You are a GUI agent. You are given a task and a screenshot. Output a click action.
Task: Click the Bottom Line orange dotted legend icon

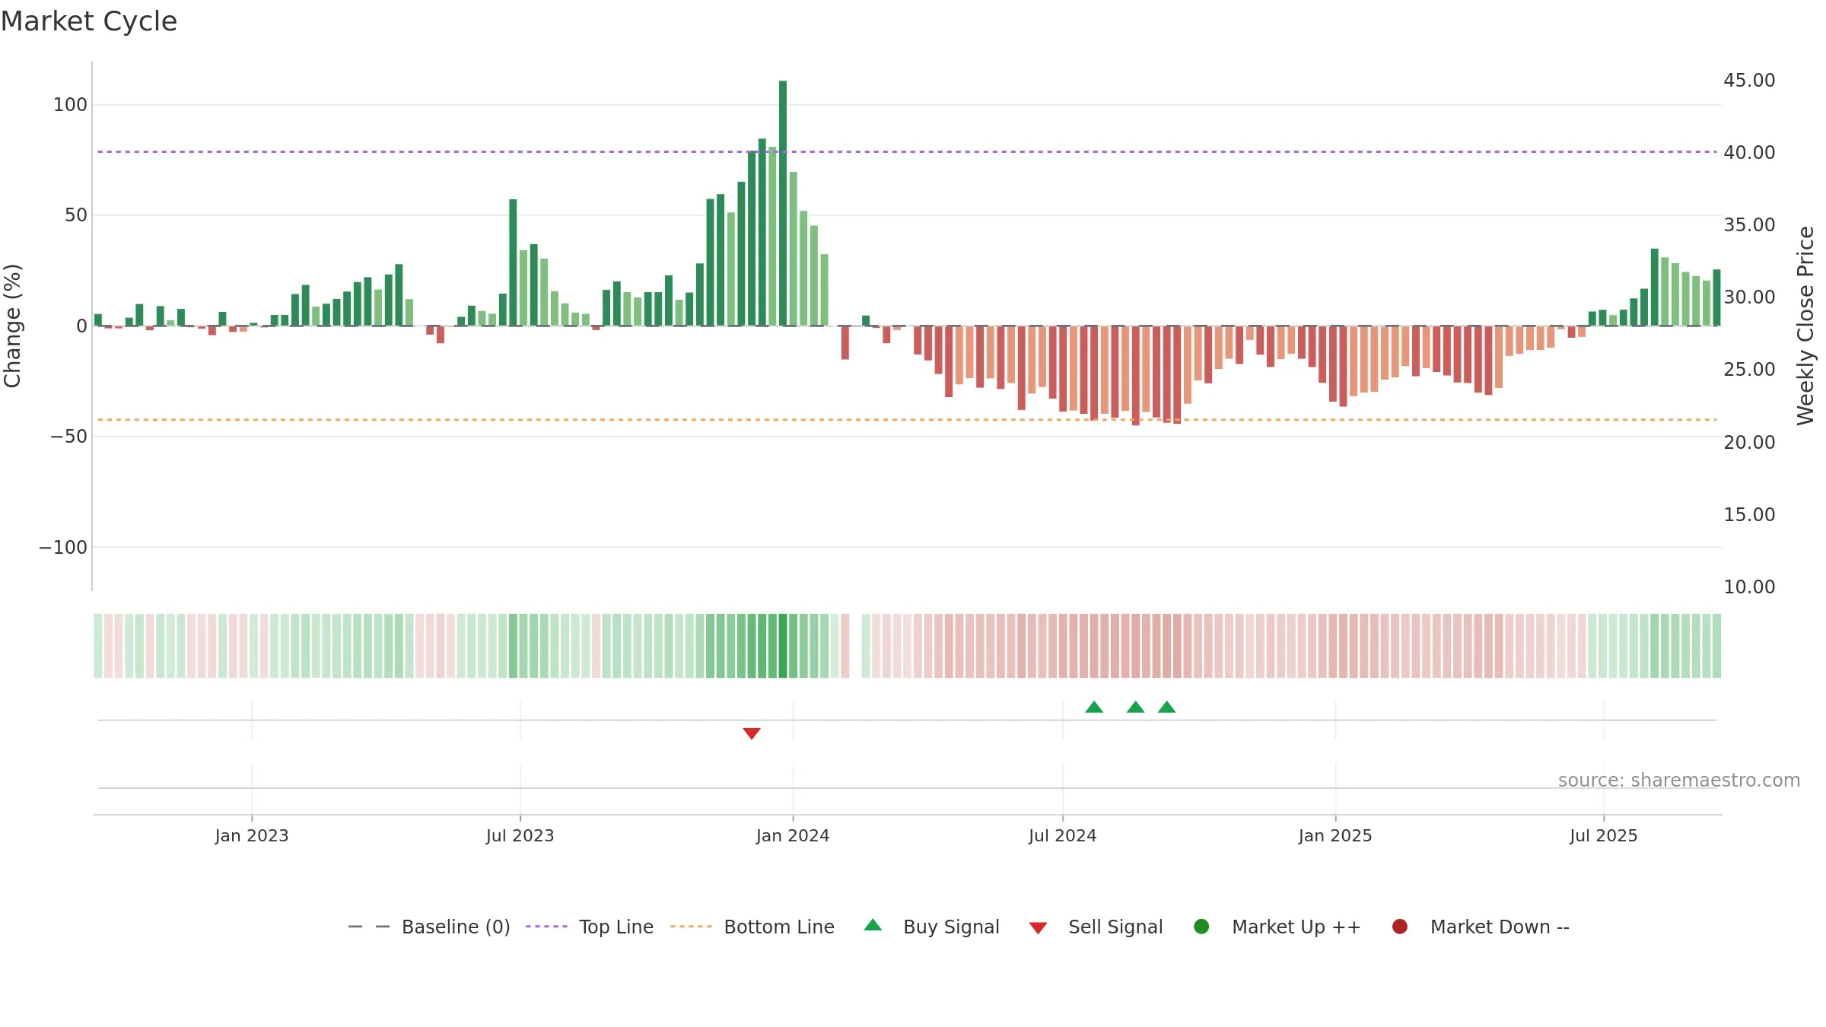(691, 927)
